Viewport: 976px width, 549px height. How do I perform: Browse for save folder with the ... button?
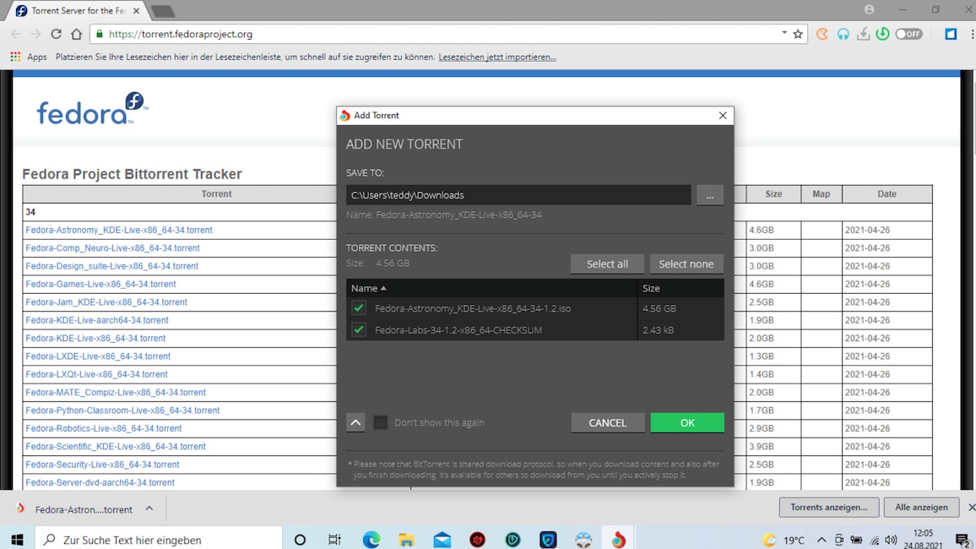click(709, 195)
